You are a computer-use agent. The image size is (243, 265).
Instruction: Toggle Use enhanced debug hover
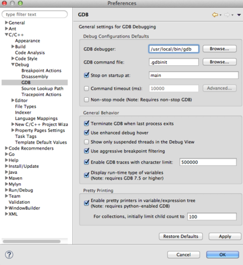pyautogui.click(x=86, y=132)
